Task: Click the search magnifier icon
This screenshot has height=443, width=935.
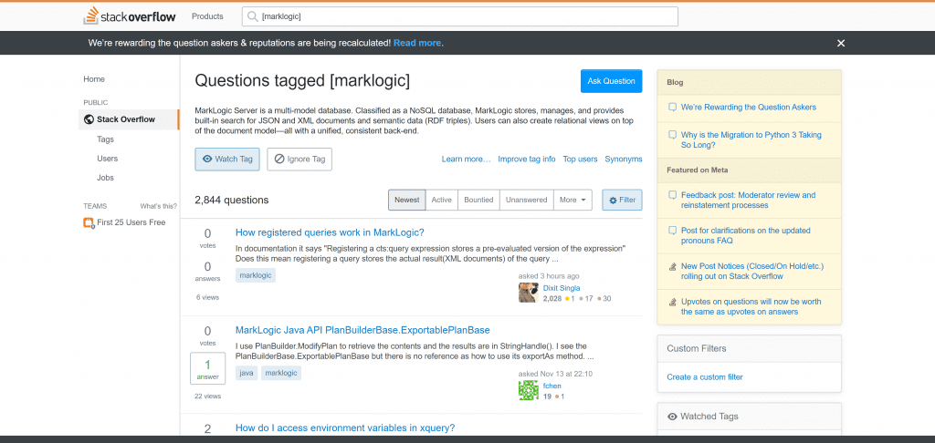Action: pyautogui.click(x=251, y=16)
